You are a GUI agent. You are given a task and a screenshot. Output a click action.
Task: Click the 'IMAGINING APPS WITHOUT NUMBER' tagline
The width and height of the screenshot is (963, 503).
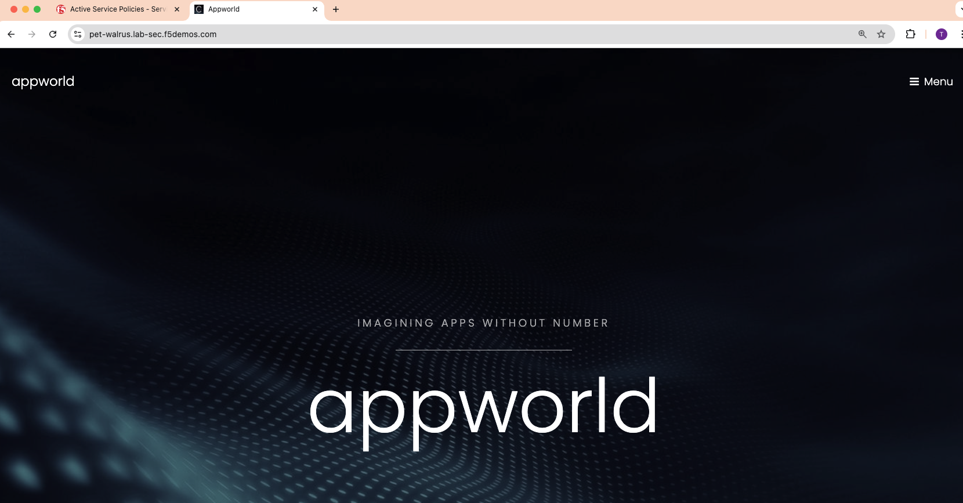[483, 323]
